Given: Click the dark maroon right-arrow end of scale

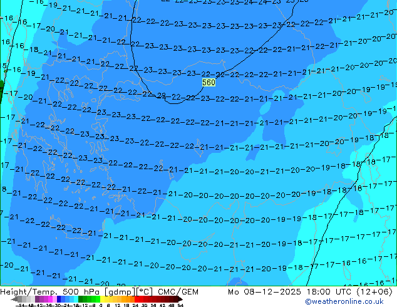Looking at the screenshot, I should click(x=180, y=299).
